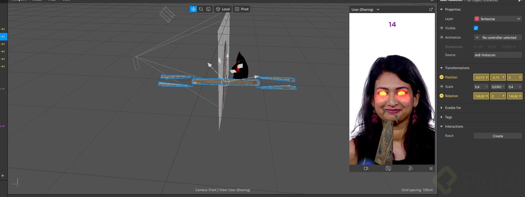
Task: Click the yellow patch arrow next to Rotation
Action: [x=441, y=96]
